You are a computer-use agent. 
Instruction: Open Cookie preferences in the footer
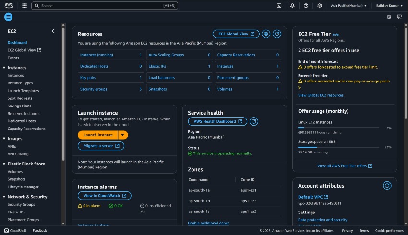pyautogui.click(x=389, y=231)
